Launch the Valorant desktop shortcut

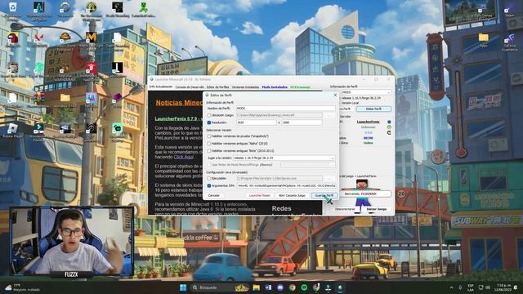pos(38,38)
